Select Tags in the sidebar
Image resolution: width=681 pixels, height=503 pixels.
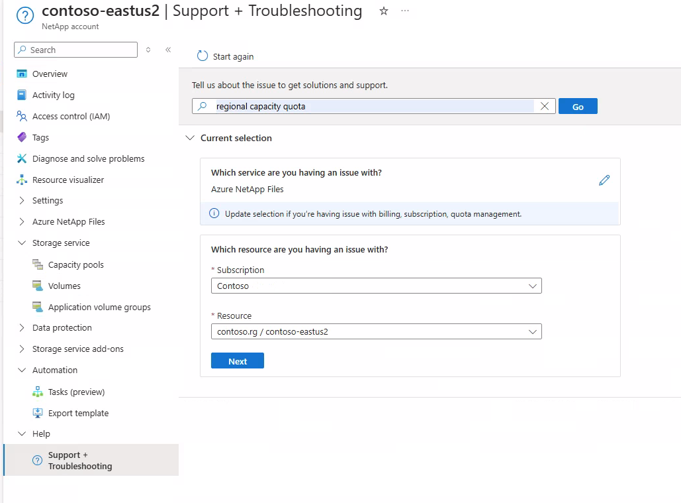click(41, 137)
